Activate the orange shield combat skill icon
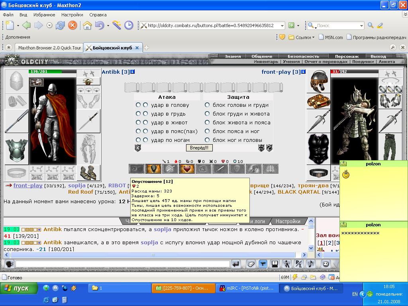This screenshot has width=408, height=306. tap(153, 169)
